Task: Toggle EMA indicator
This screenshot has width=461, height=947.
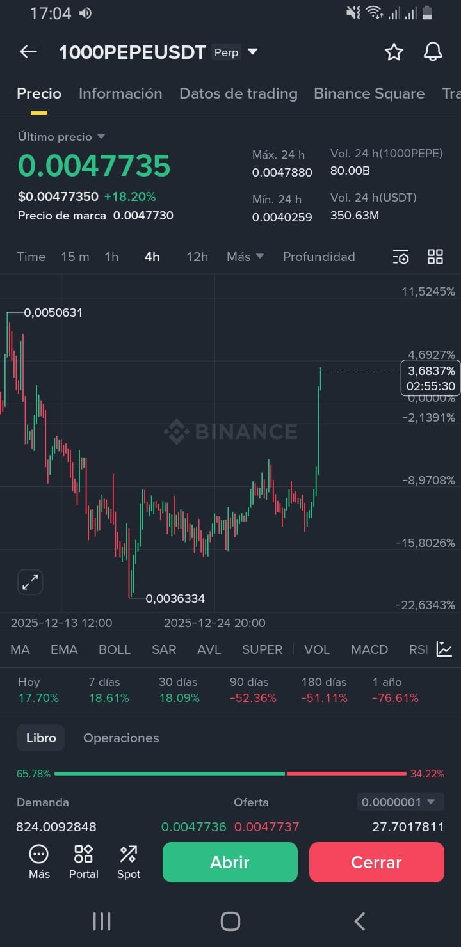Action: (x=64, y=649)
